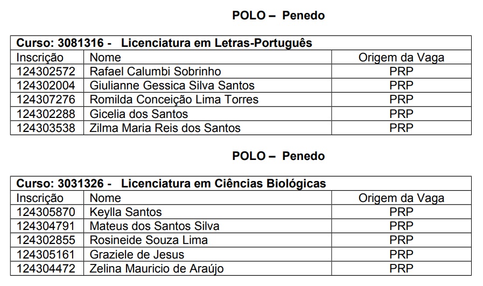Select the name Mateus dos Santos Silva

pyautogui.click(x=155, y=226)
